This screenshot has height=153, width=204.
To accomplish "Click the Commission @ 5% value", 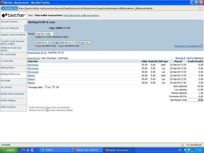I will [201, 97].
